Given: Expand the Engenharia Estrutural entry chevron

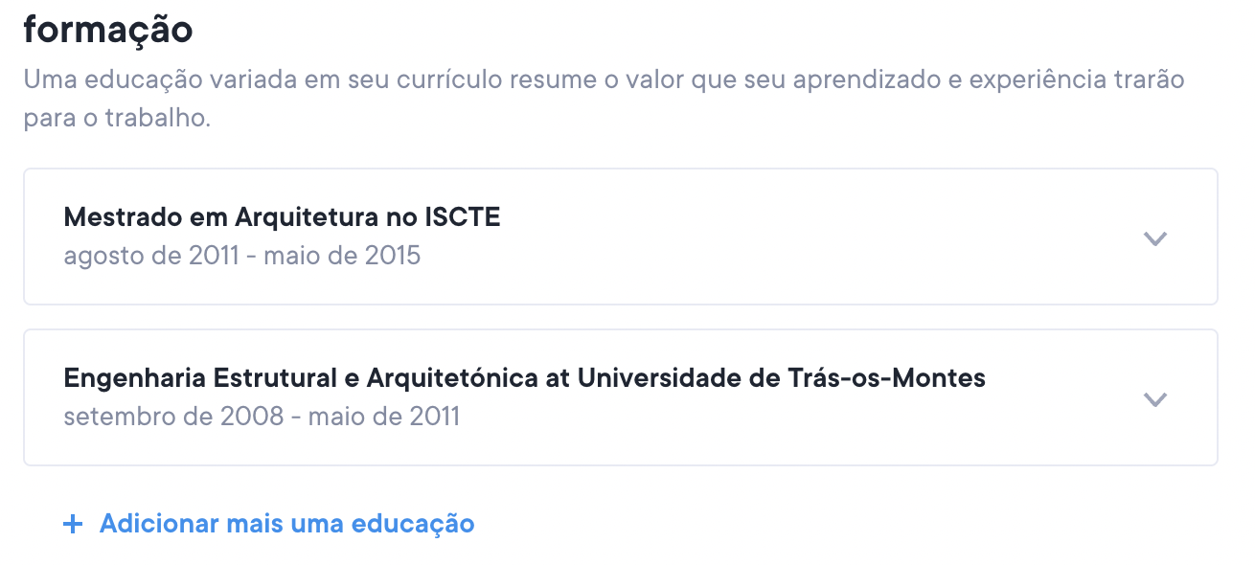Looking at the screenshot, I should 1155,399.
